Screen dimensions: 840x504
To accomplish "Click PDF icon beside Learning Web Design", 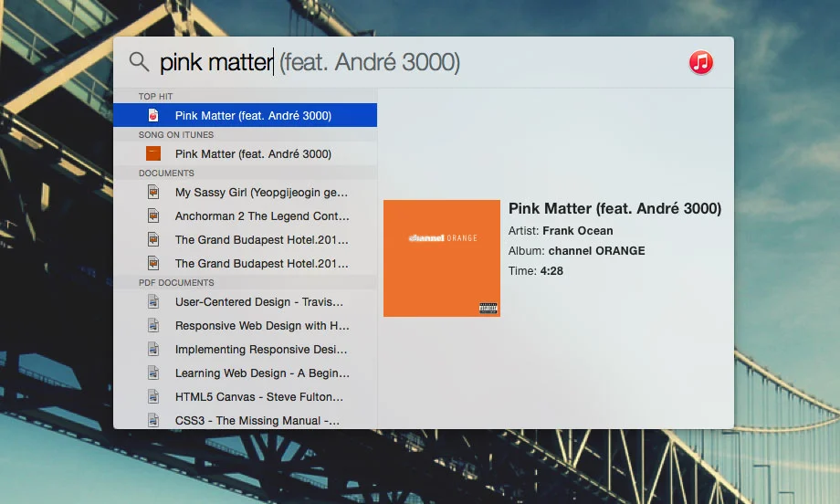I will pyautogui.click(x=153, y=373).
